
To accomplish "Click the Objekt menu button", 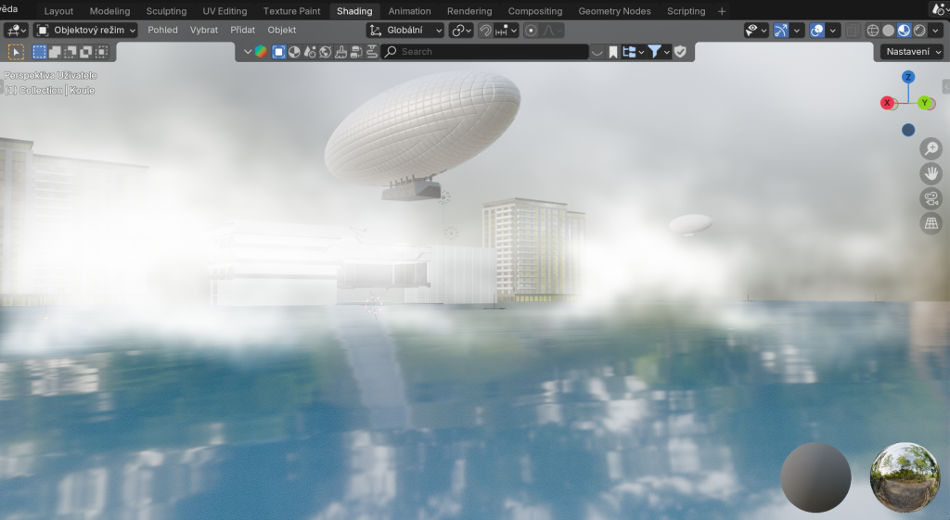I will (282, 31).
